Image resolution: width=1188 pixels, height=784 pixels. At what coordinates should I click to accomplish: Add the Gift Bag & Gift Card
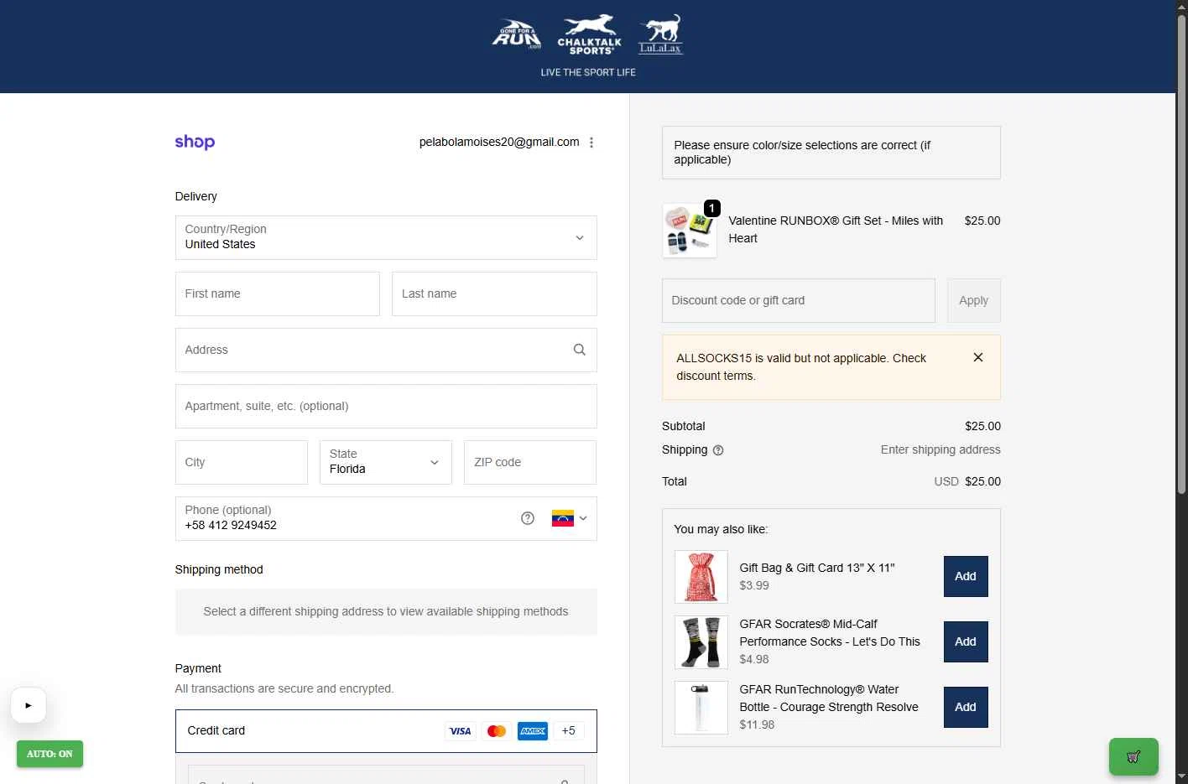click(x=966, y=576)
